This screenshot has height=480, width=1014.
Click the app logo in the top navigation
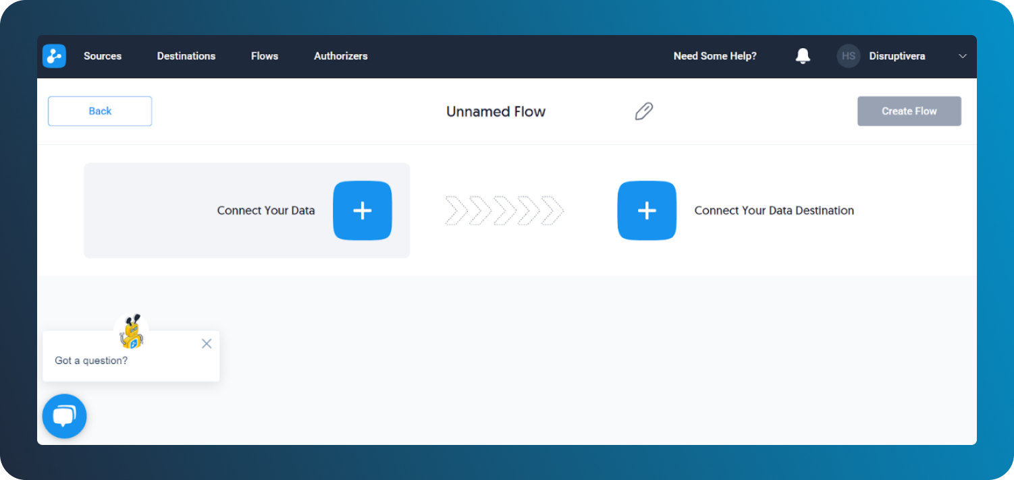tap(54, 56)
